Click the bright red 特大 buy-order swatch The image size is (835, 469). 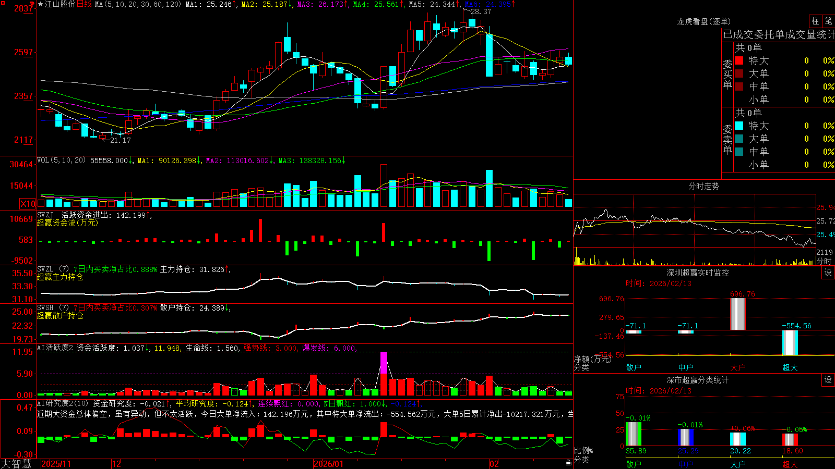coord(739,60)
